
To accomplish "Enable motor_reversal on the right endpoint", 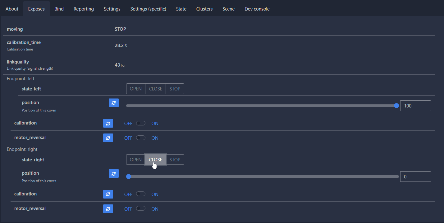I will 140,208.
